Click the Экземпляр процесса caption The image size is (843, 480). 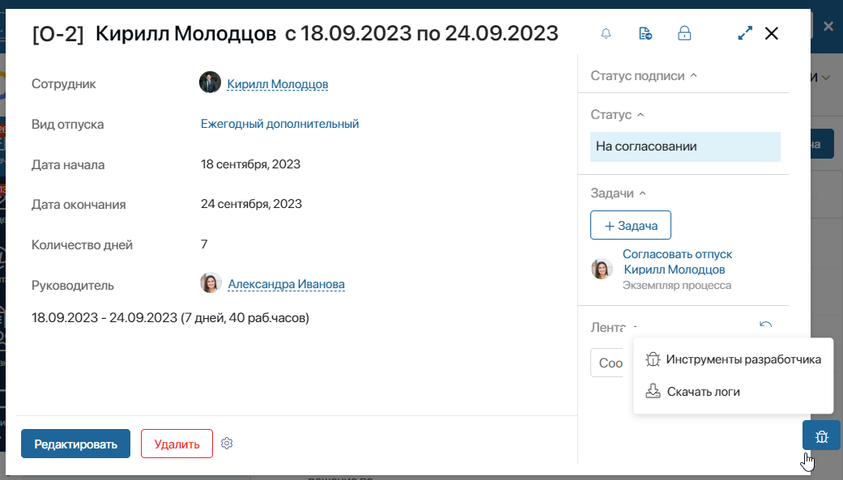tap(677, 285)
